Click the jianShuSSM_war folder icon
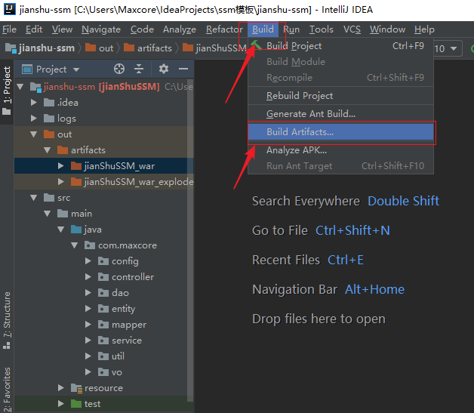 tap(76, 165)
